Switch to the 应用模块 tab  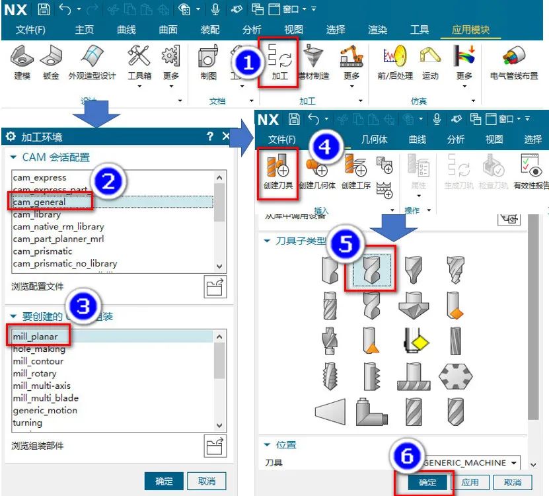click(x=470, y=30)
